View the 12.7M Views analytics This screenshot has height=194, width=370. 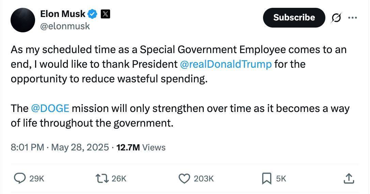(141, 147)
